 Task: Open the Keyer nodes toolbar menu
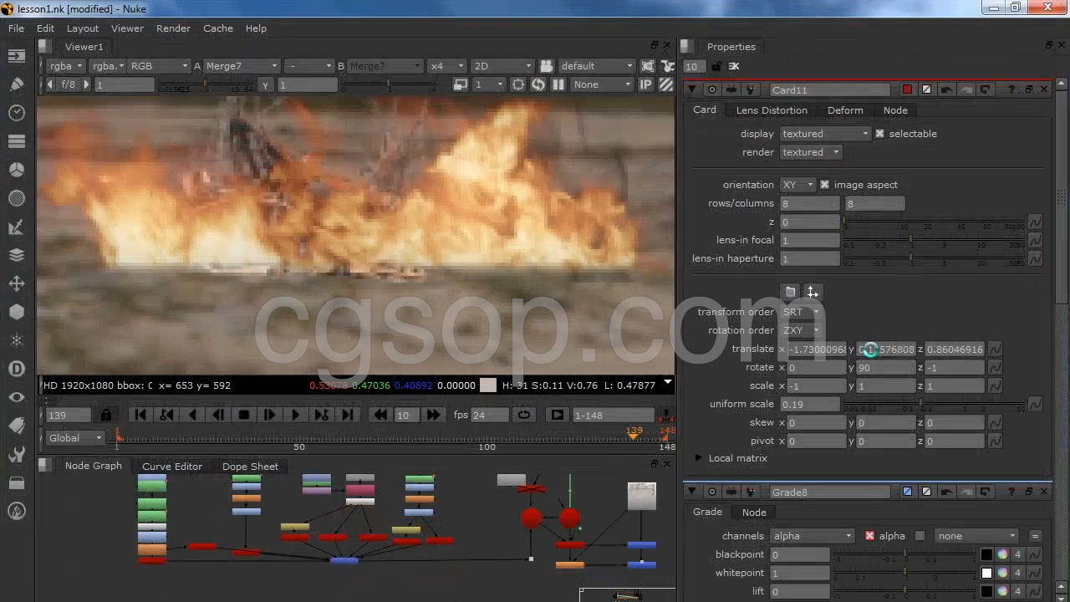17,227
